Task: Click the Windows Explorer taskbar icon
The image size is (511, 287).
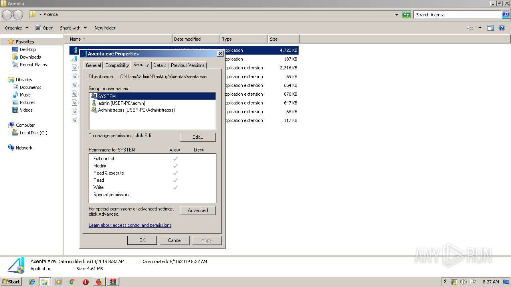Action: pyautogui.click(x=44, y=282)
